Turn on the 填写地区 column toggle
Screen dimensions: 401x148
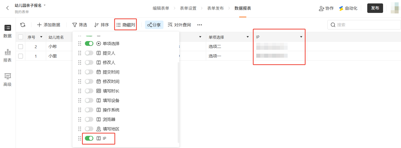pyautogui.click(x=89, y=129)
